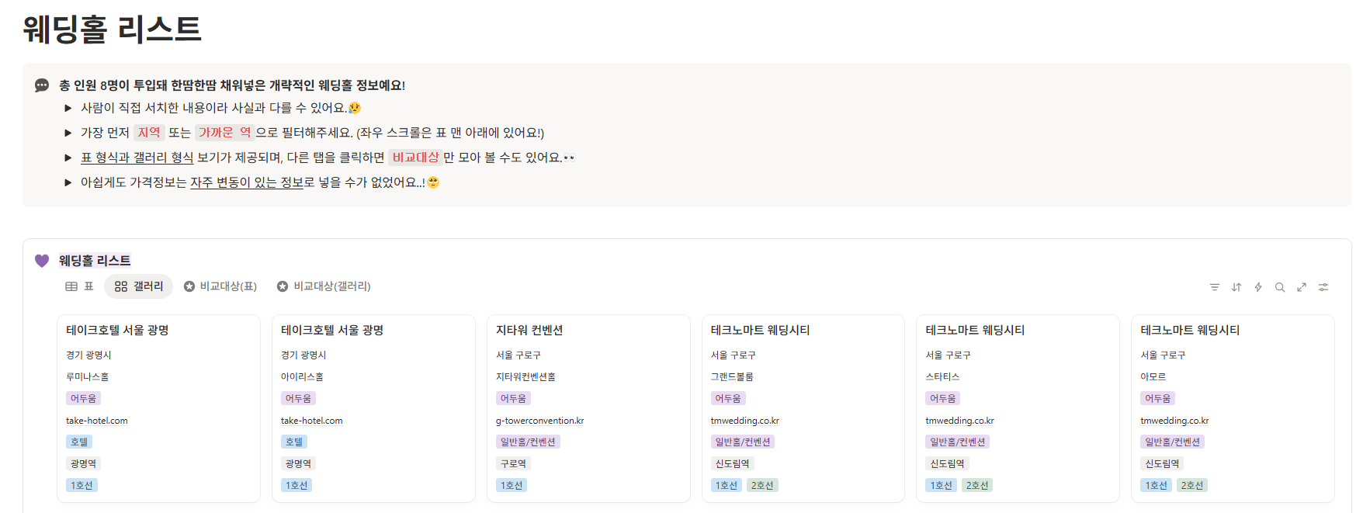Click the 호텔 tag in 루미나스홀 card

(79, 442)
